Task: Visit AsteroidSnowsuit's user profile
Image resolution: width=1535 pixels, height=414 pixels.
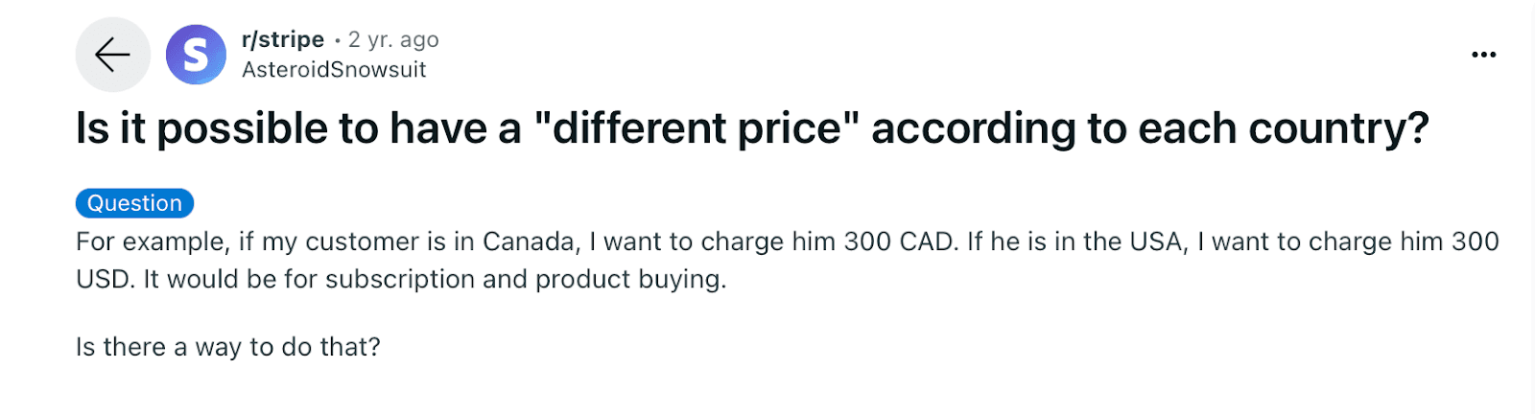Action: point(334,70)
